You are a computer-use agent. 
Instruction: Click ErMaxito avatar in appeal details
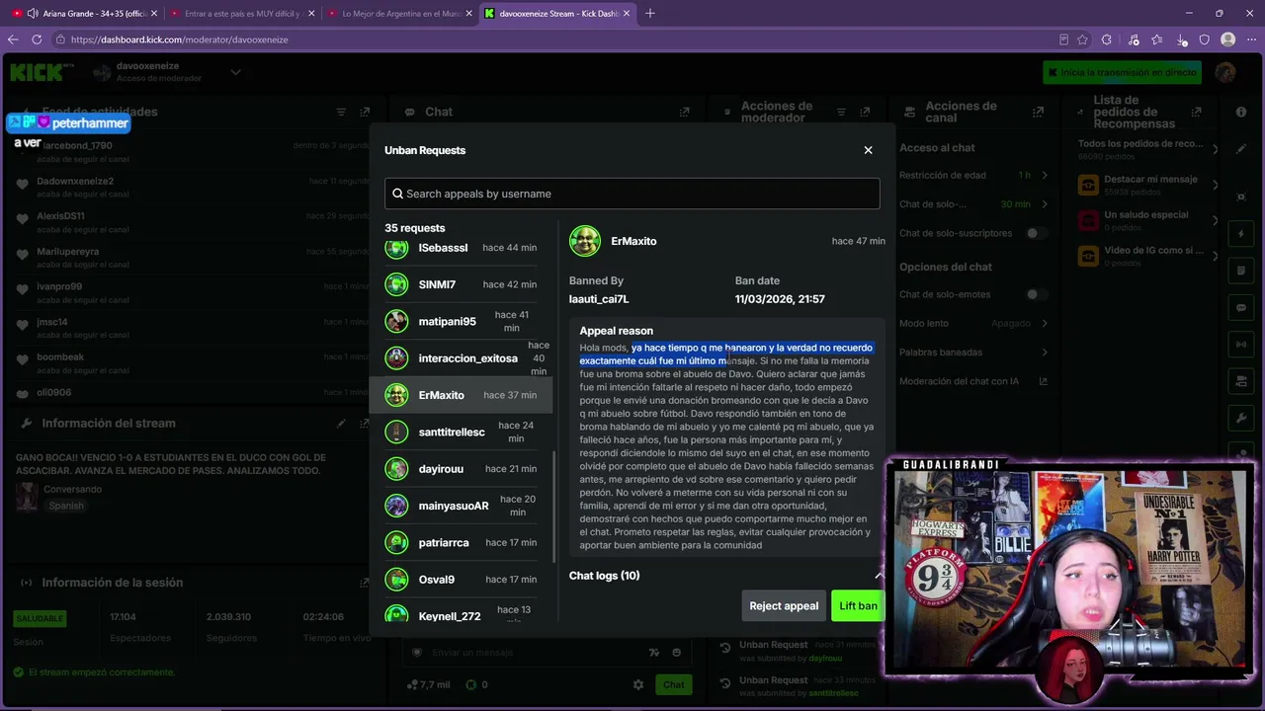point(585,241)
